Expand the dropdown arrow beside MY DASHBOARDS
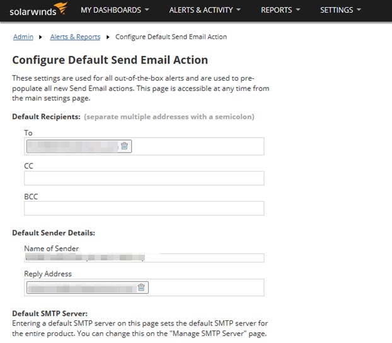 [x=147, y=10]
